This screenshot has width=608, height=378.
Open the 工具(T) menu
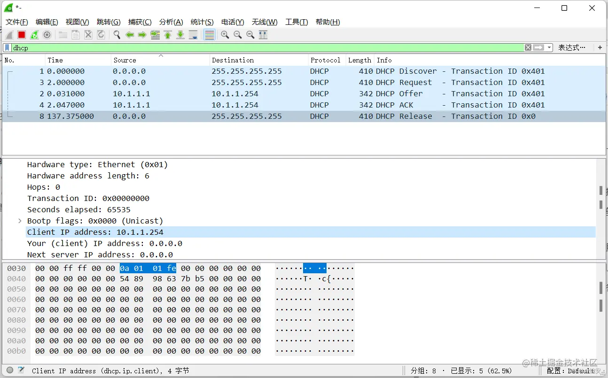click(296, 22)
